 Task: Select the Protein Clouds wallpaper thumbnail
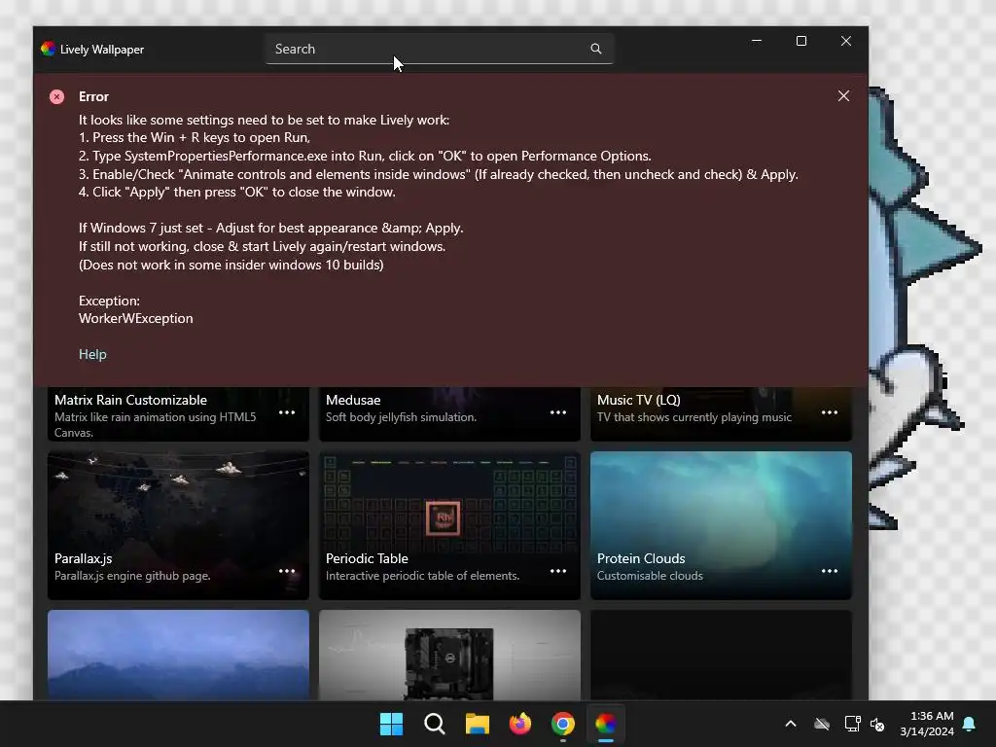721,525
